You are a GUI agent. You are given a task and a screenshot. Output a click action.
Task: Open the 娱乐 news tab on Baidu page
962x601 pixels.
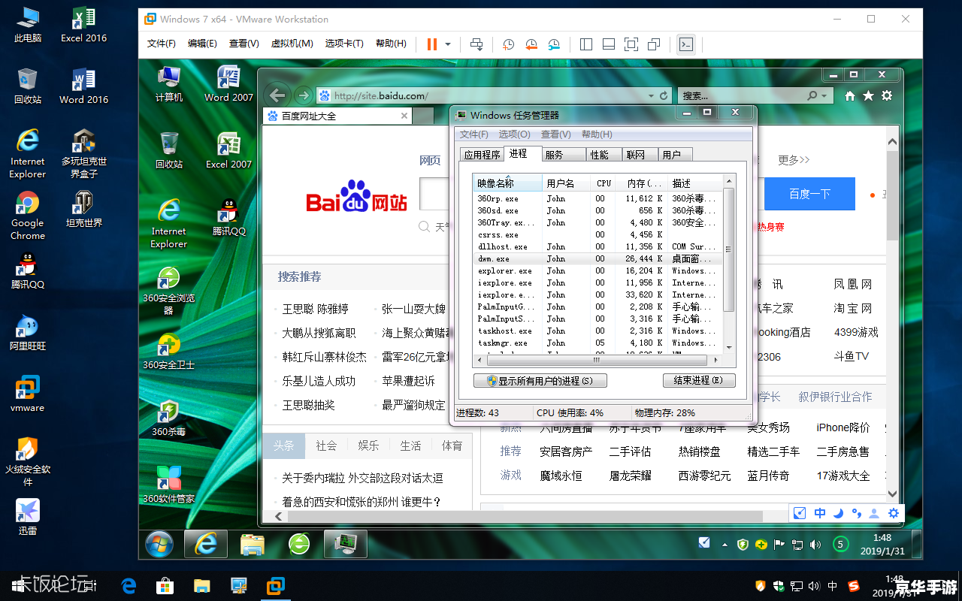(368, 445)
